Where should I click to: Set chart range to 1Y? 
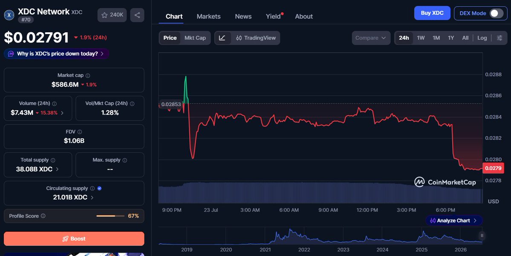pyautogui.click(x=451, y=38)
